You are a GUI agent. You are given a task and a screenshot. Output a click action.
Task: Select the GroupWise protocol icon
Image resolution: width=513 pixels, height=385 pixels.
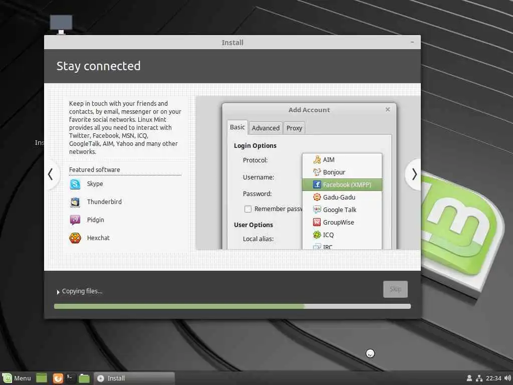coord(317,222)
